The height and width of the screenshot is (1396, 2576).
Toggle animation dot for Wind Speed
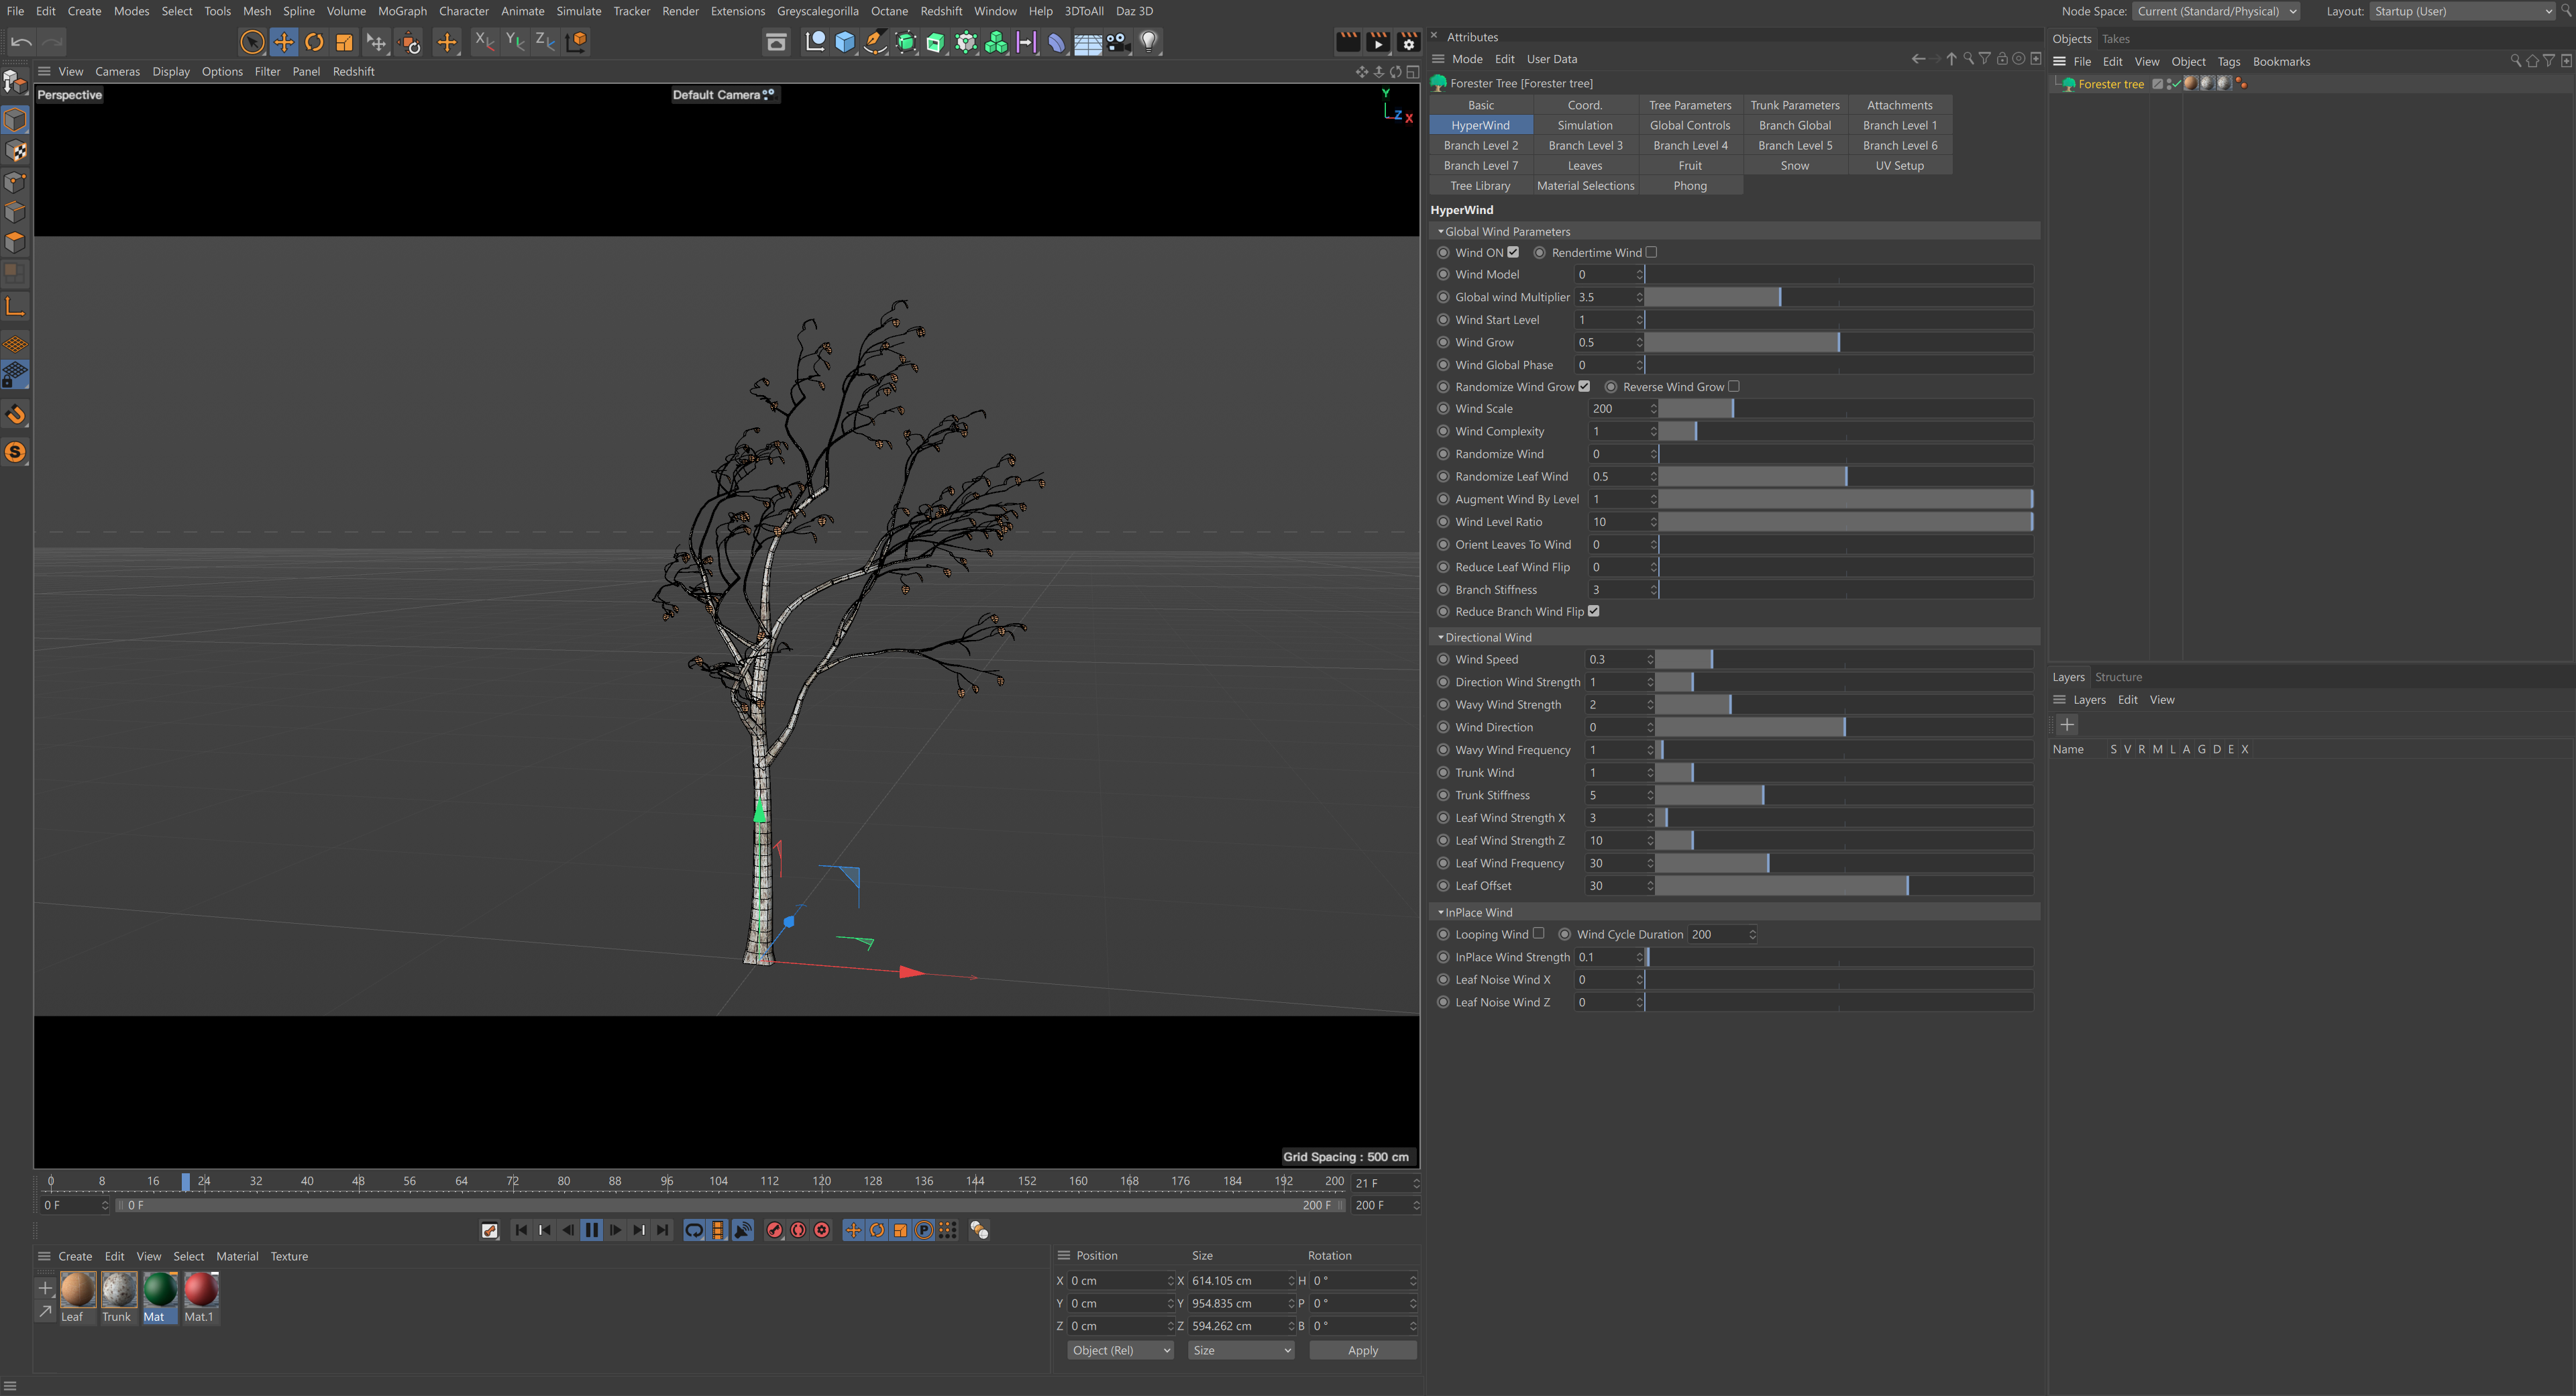click(x=1443, y=659)
